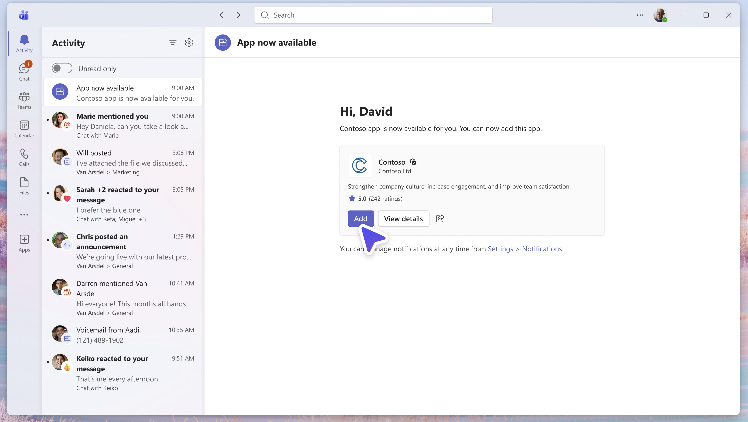The width and height of the screenshot is (748, 422).
Task: Click 'Chat with Reta, Miguel +3' text
Action: 111,219
